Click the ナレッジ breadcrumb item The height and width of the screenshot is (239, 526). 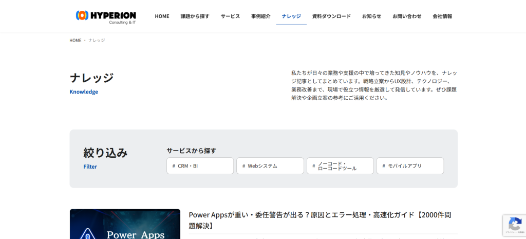(x=97, y=40)
